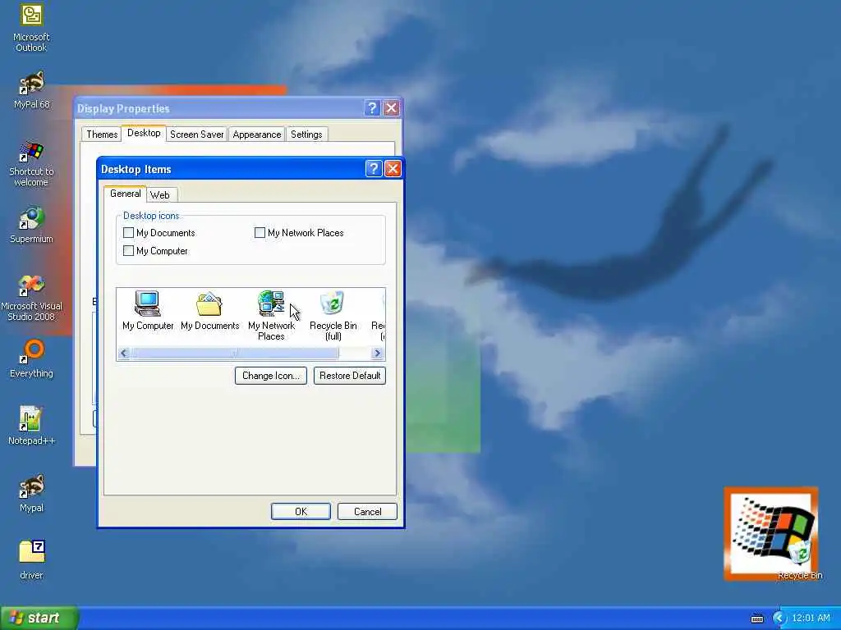This screenshot has width=841, height=630.
Task: Cancel the Desktop Items dialog
Action: click(367, 512)
